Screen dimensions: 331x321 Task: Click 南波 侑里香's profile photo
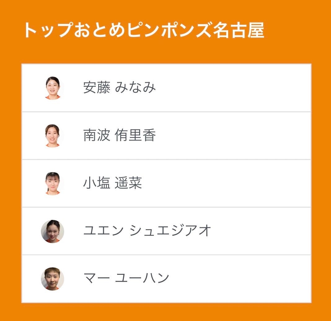(x=52, y=136)
